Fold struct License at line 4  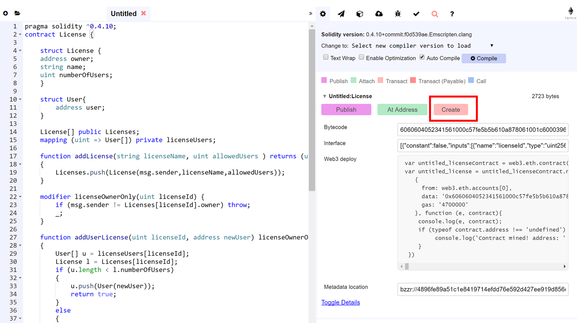tap(20, 51)
